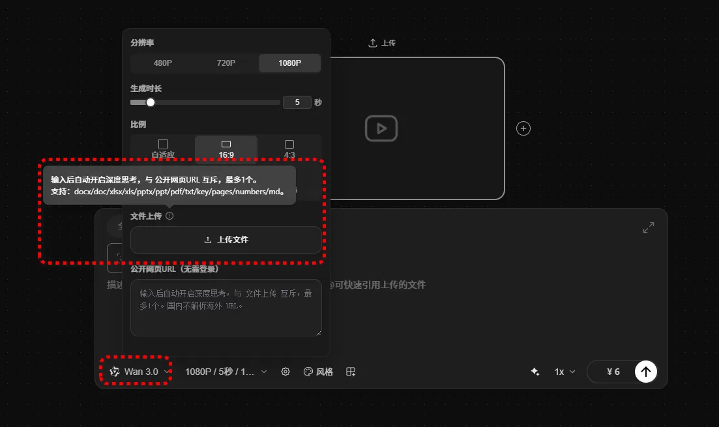This screenshot has height=427, width=719.
Task: Open the 1080P / 5秒 settings dropdown
Action: click(x=226, y=372)
